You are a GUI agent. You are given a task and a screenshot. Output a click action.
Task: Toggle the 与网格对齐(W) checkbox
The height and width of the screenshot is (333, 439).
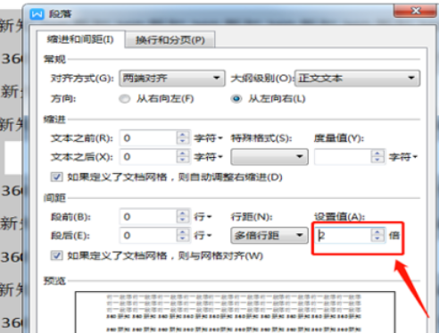pos(56,255)
